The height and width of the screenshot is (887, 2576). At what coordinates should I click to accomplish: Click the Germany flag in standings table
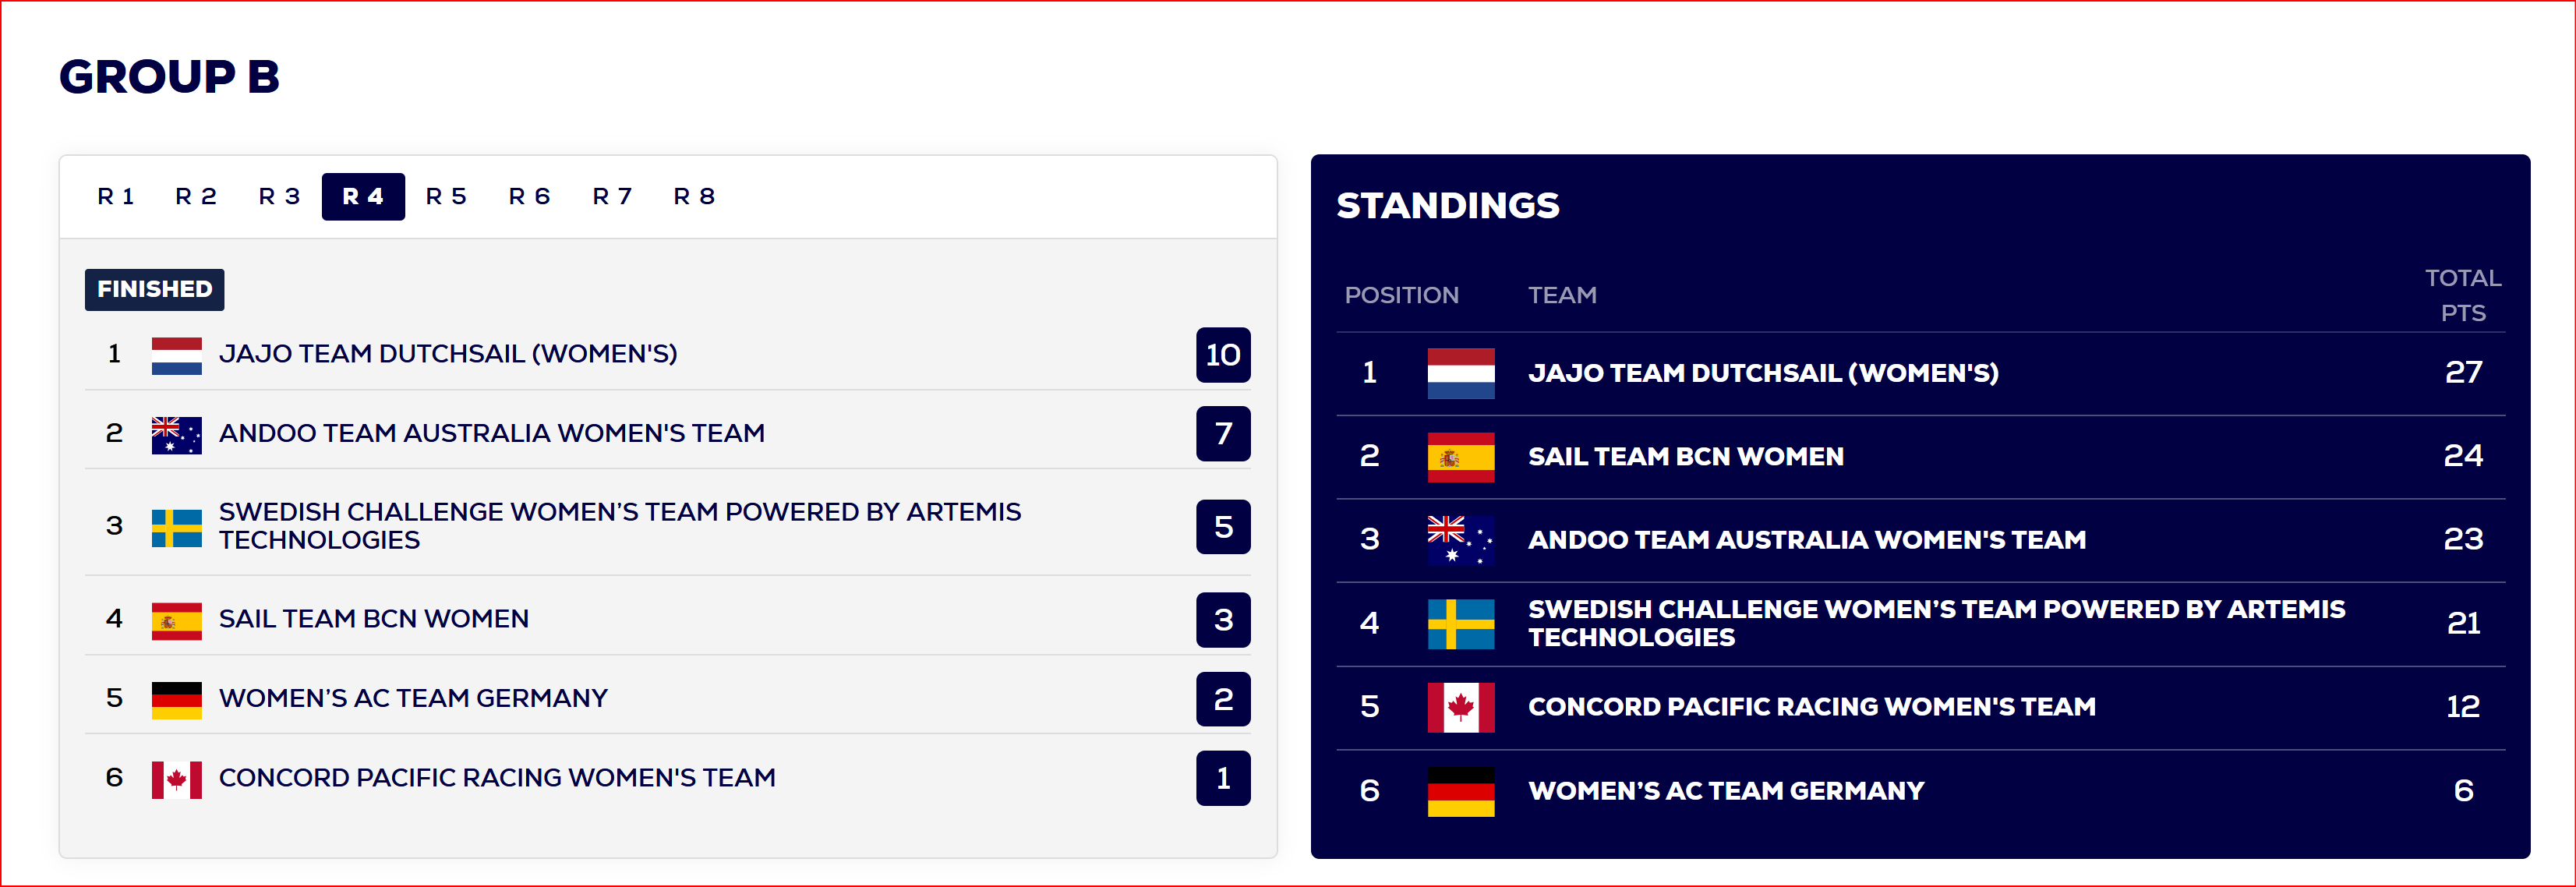1460,791
